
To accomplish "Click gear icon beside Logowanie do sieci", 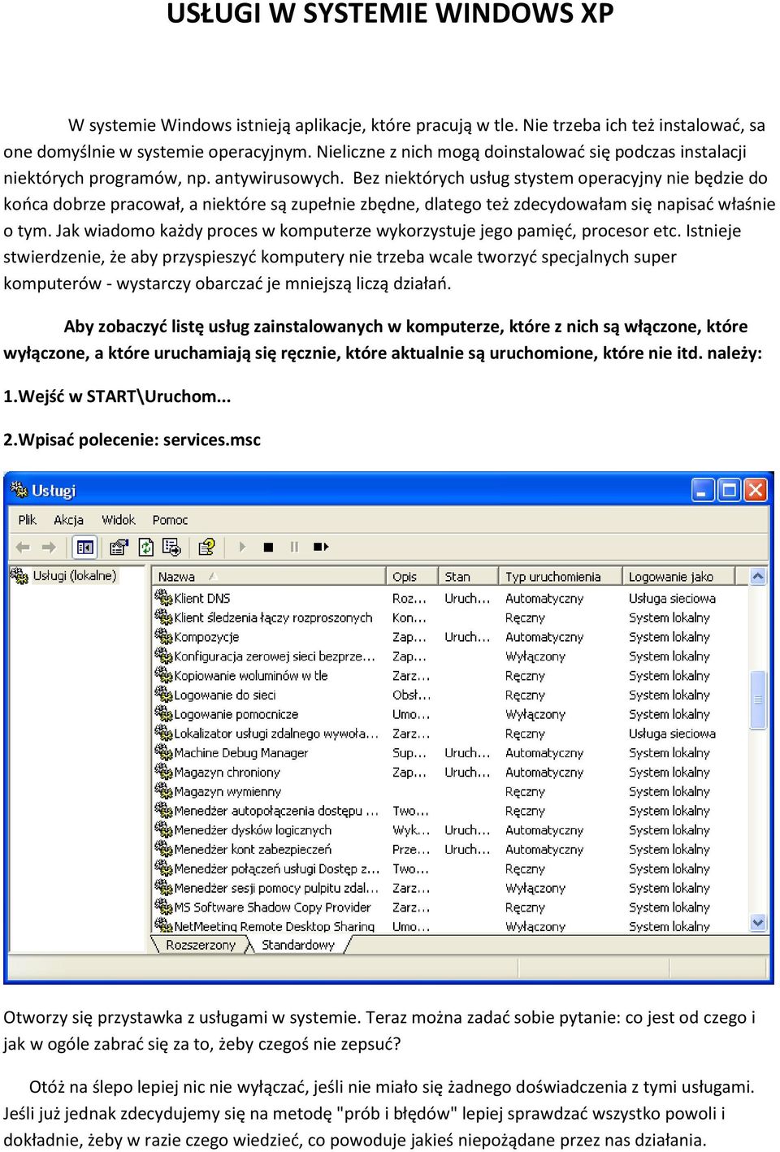I will (x=163, y=695).
